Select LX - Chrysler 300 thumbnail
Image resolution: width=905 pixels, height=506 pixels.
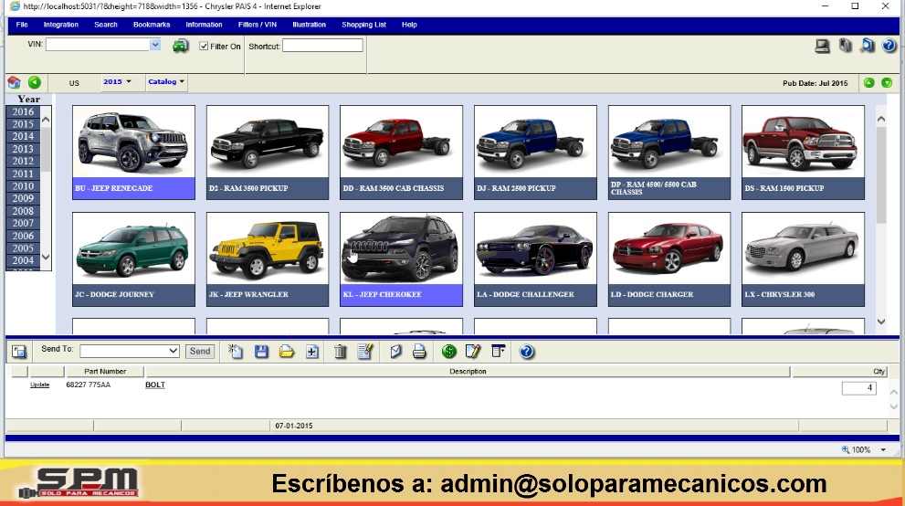tap(803, 259)
